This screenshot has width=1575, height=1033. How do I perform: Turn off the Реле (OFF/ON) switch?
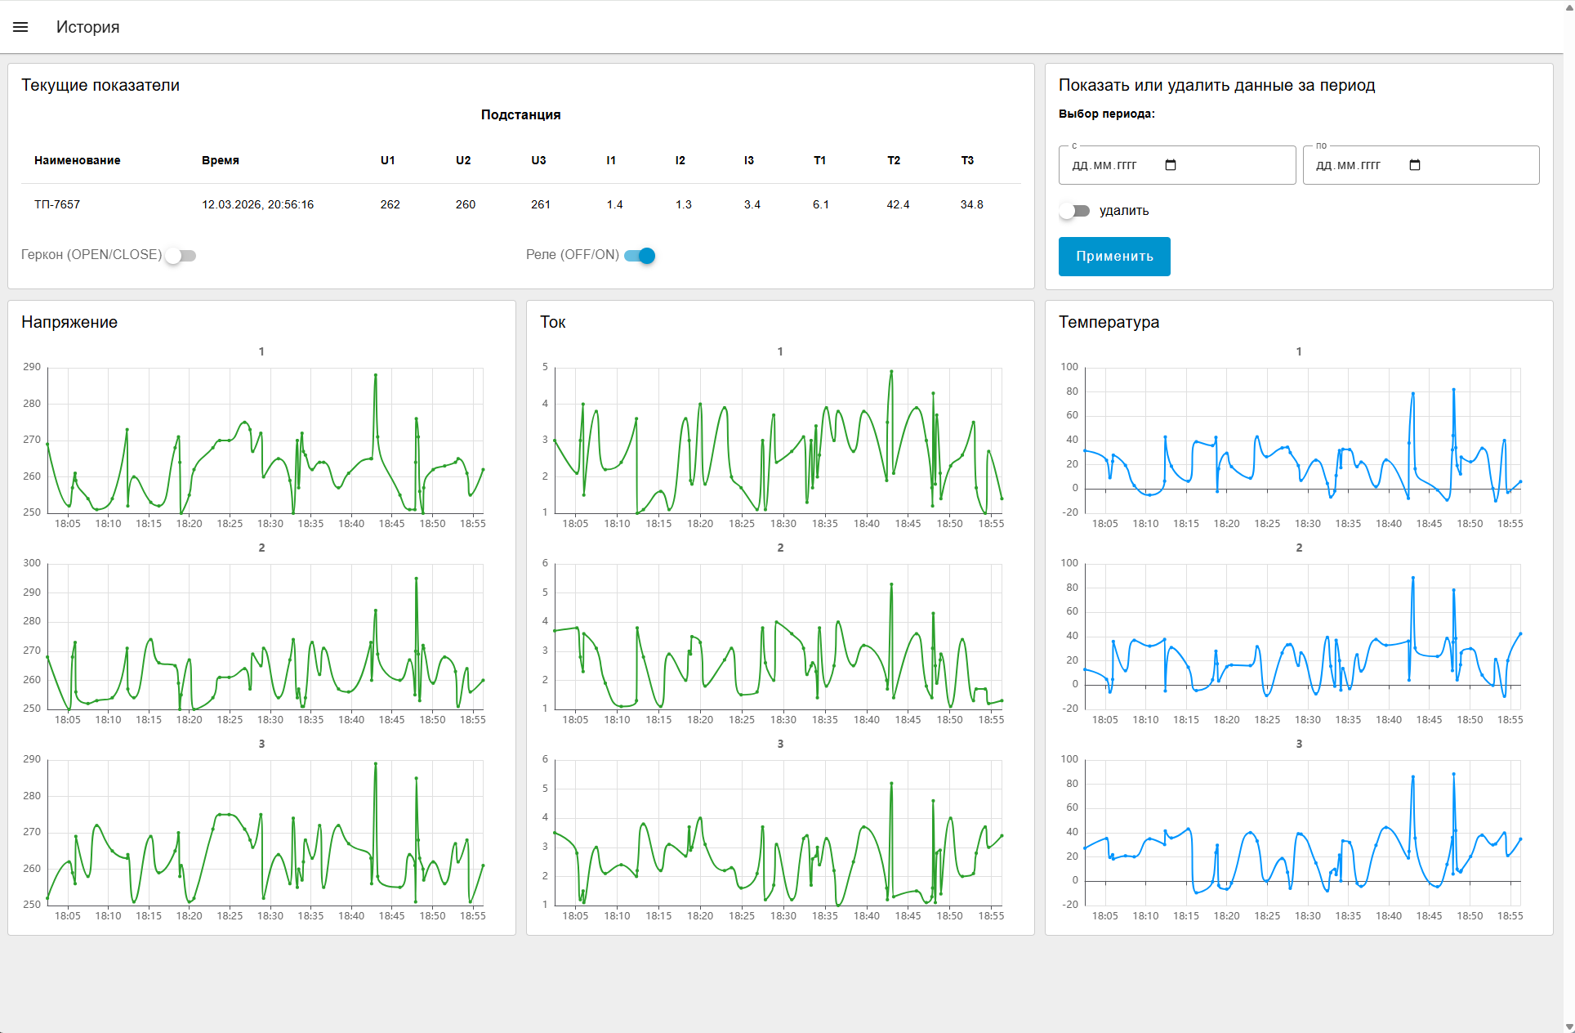640,256
